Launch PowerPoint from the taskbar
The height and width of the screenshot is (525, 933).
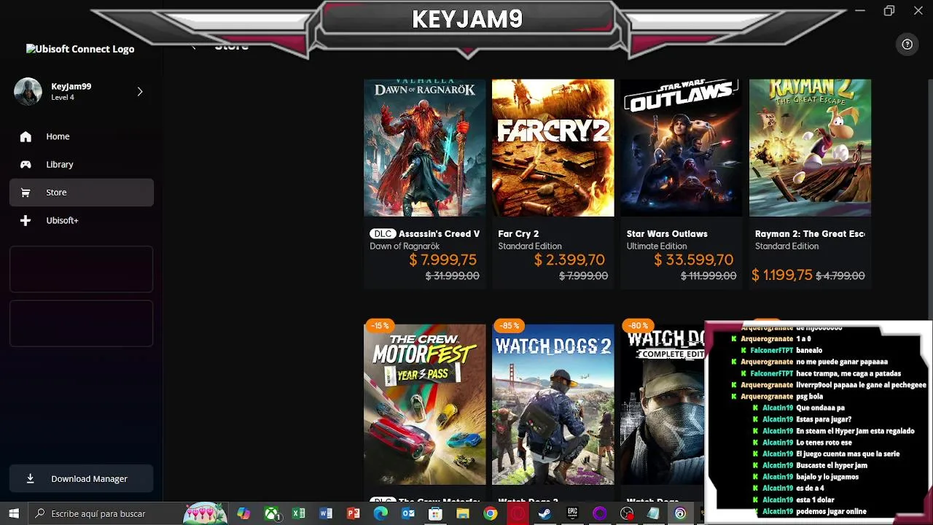tap(354, 513)
